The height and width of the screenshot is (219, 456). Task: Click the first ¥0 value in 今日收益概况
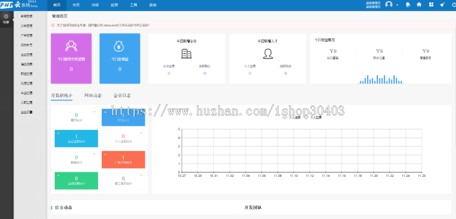(333, 51)
